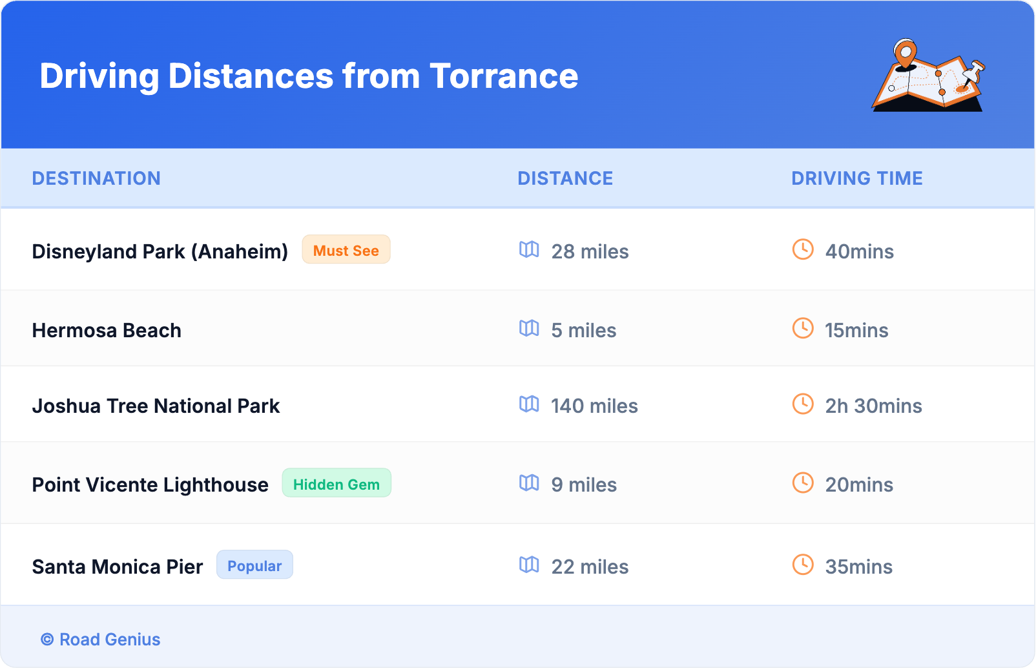Click the clock icon next to 40mins
The height and width of the screenshot is (668, 1036).
pyautogui.click(x=803, y=251)
